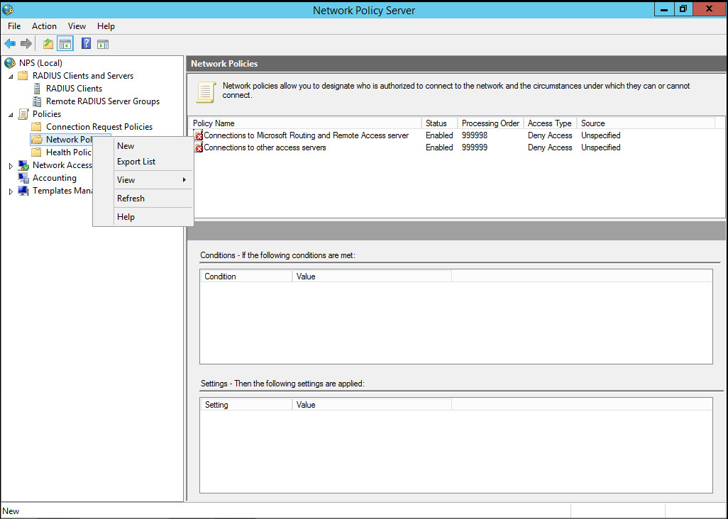The width and height of the screenshot is (728, 519).
Task: Select RADIUS Clients in the tree
Action: (74, 89)
